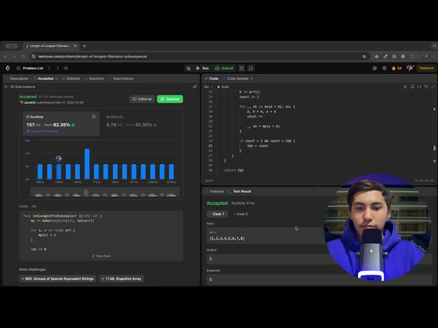Screen dimensions: 438x328
Task: View the streak flame counter 58
Action: point(397,68)
